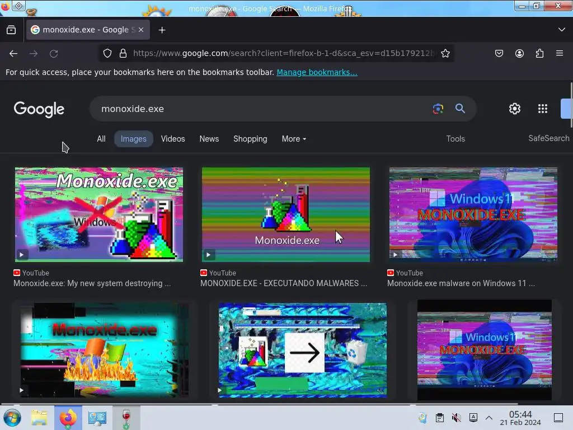Open the Start menu orb
Image resolution: width=573 pixels, height=430 pixels.
pos(12,418)
